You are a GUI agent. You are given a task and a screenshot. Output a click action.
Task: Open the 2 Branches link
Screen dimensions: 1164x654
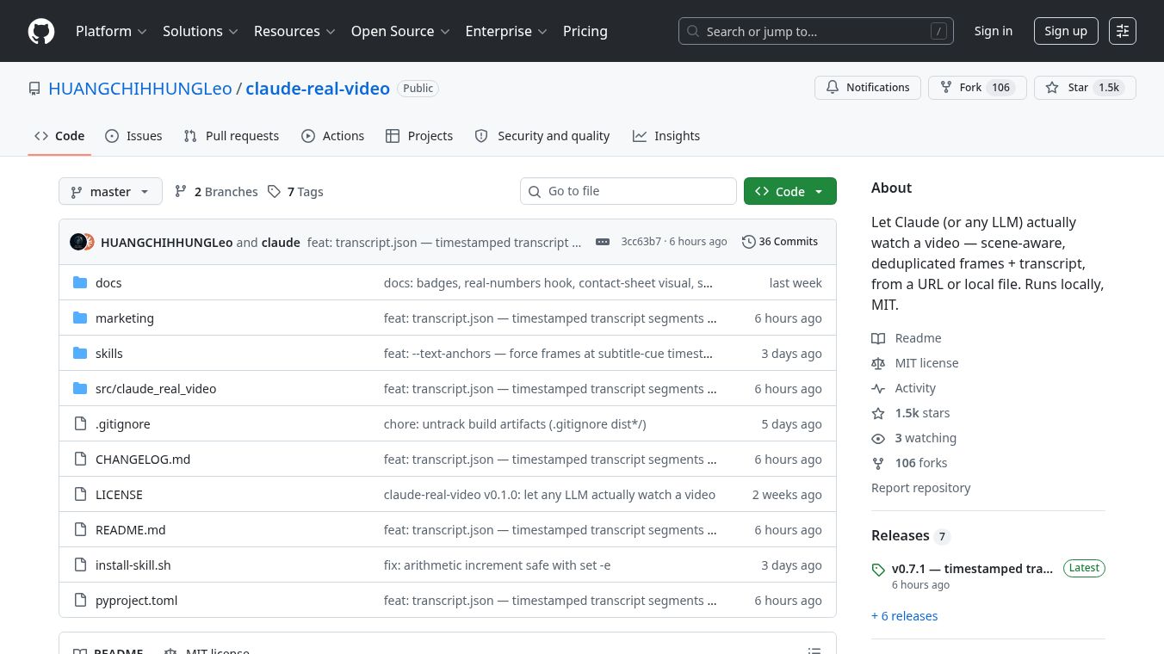coord(216,192)
